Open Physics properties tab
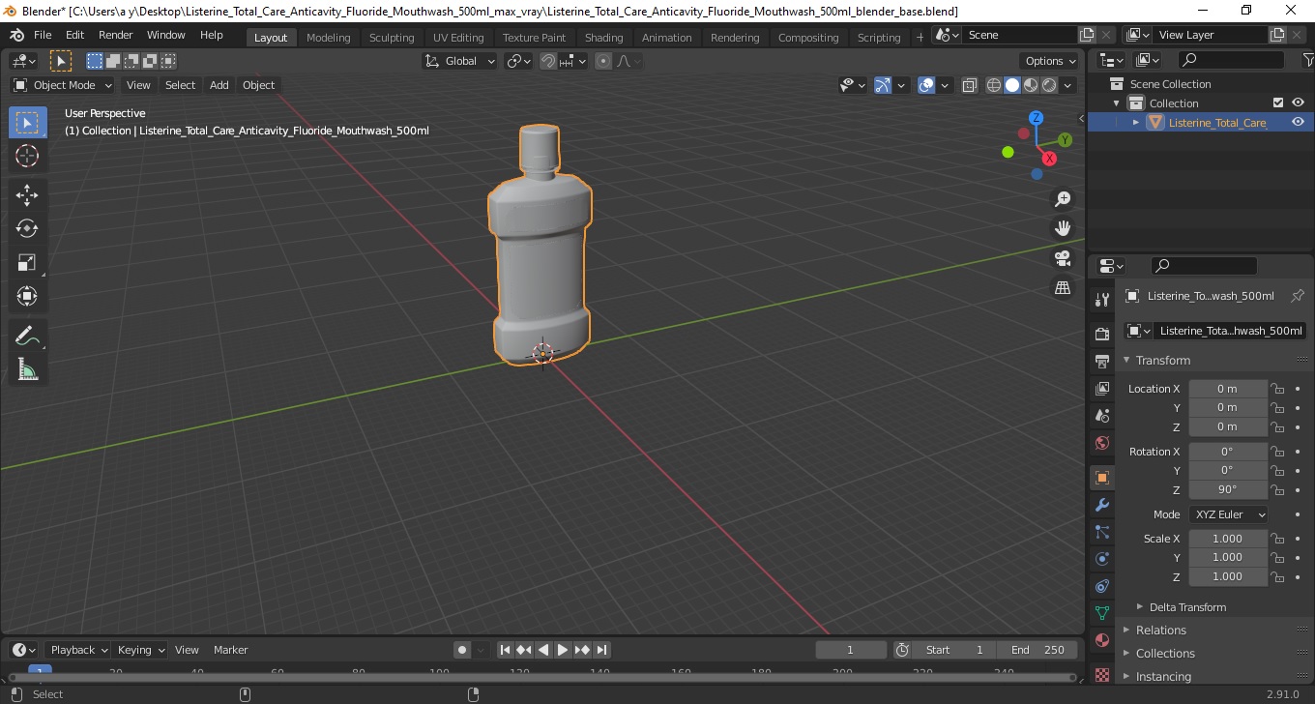 click(1101, 559)
